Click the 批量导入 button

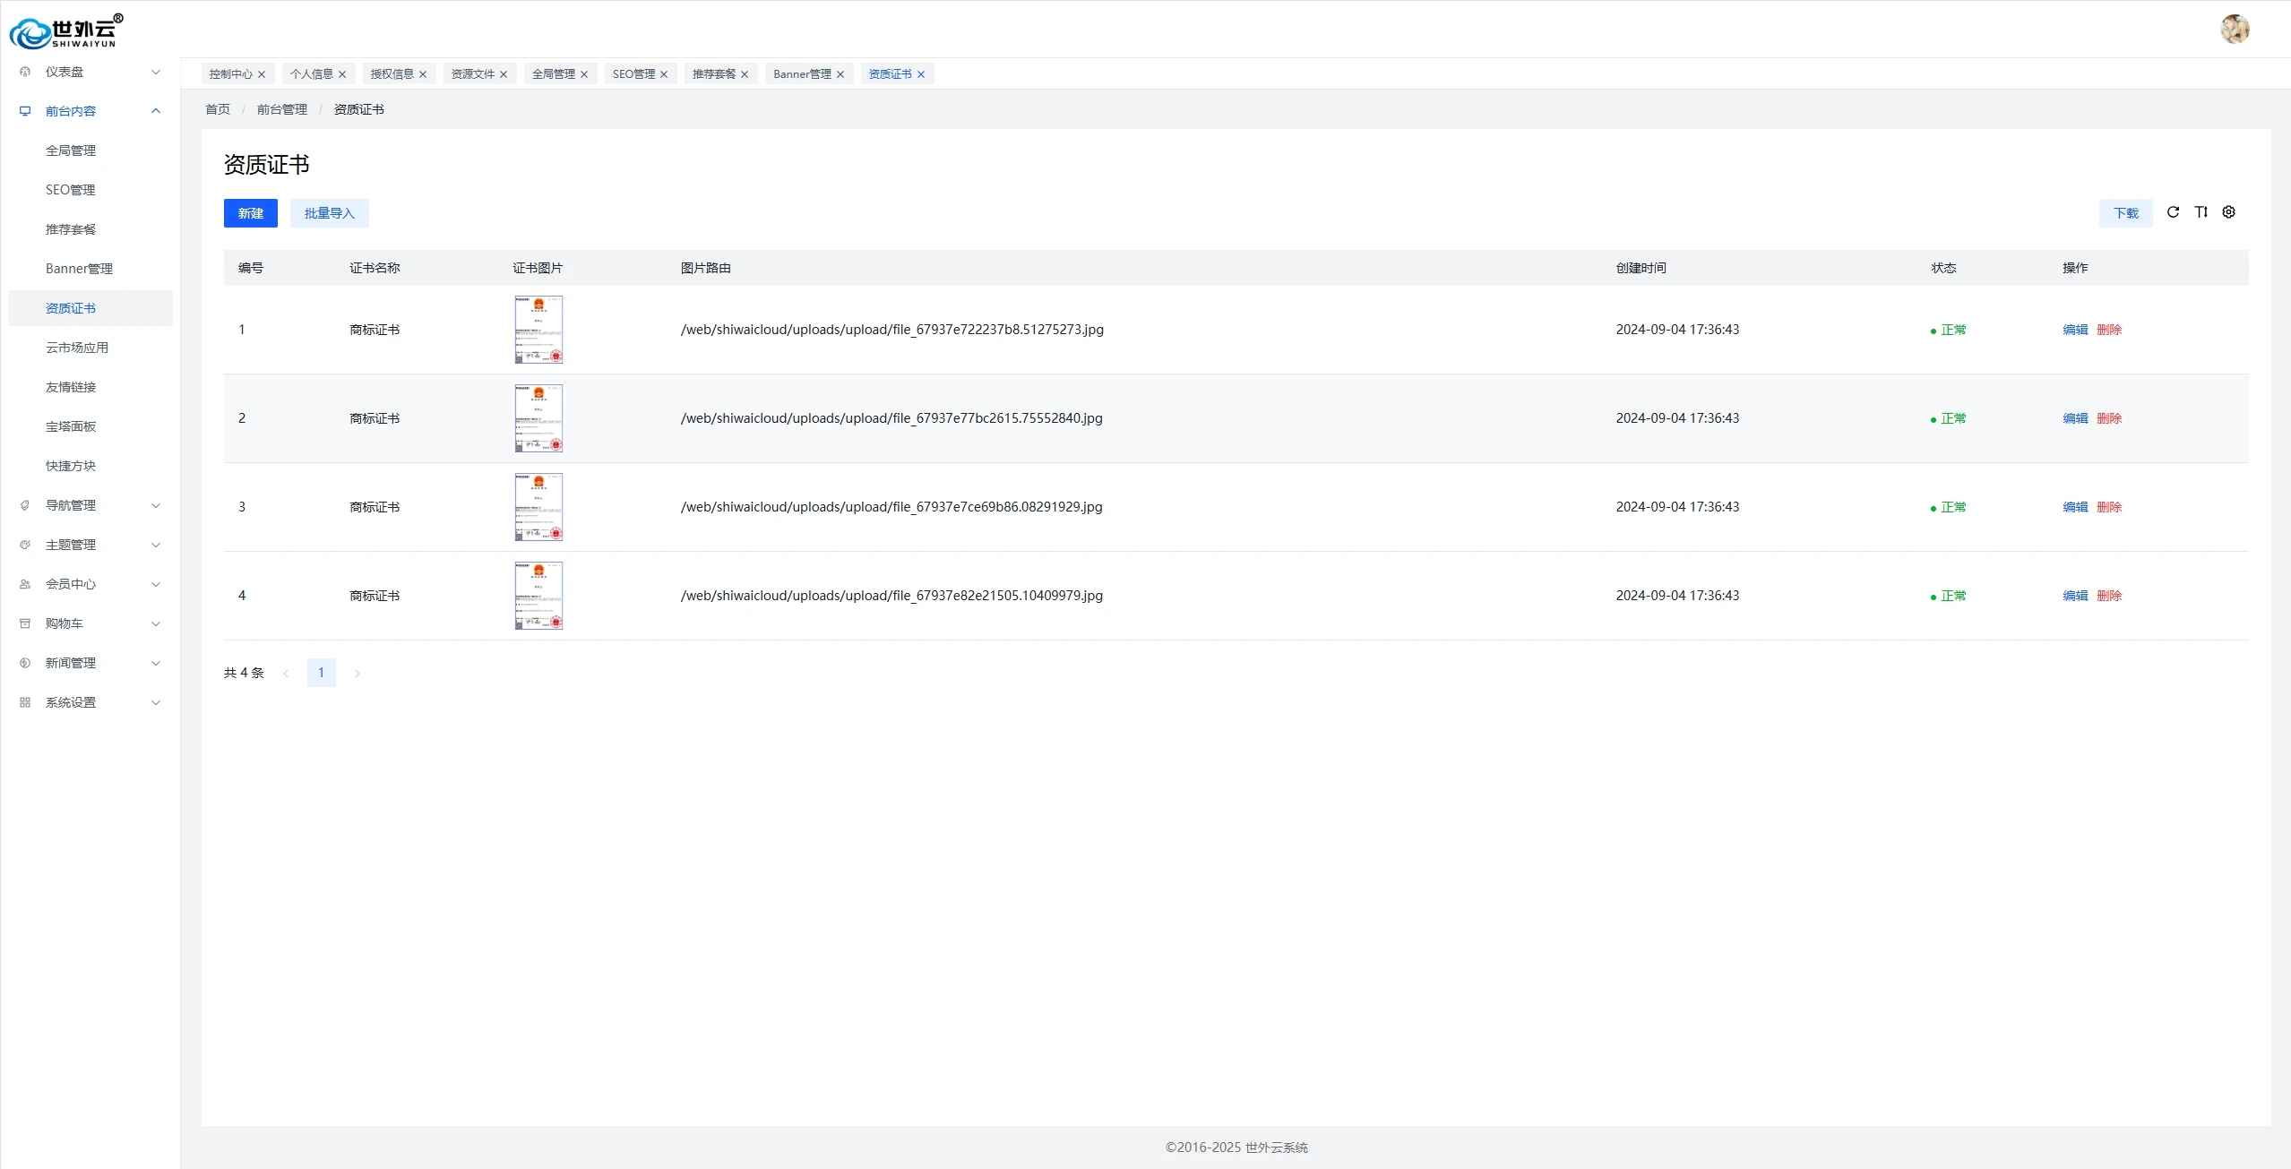(x=329, y=213)
